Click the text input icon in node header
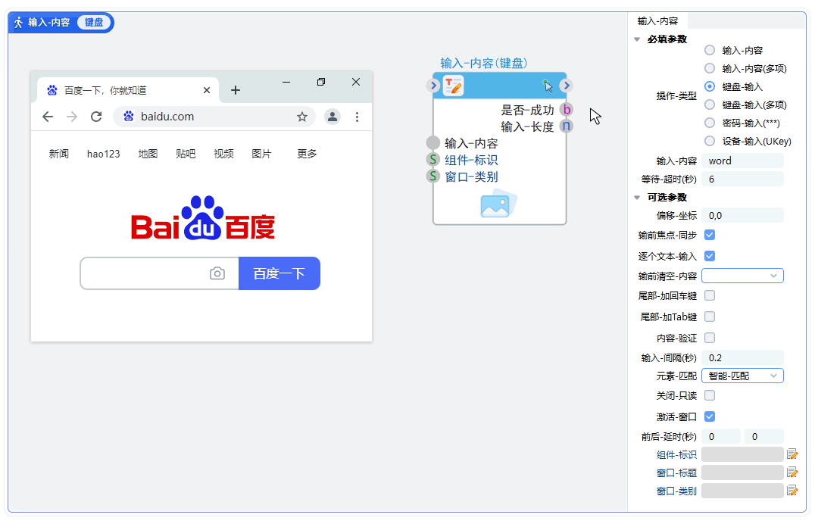This screenshot has width=818, height=524. (x=454, y=86)
